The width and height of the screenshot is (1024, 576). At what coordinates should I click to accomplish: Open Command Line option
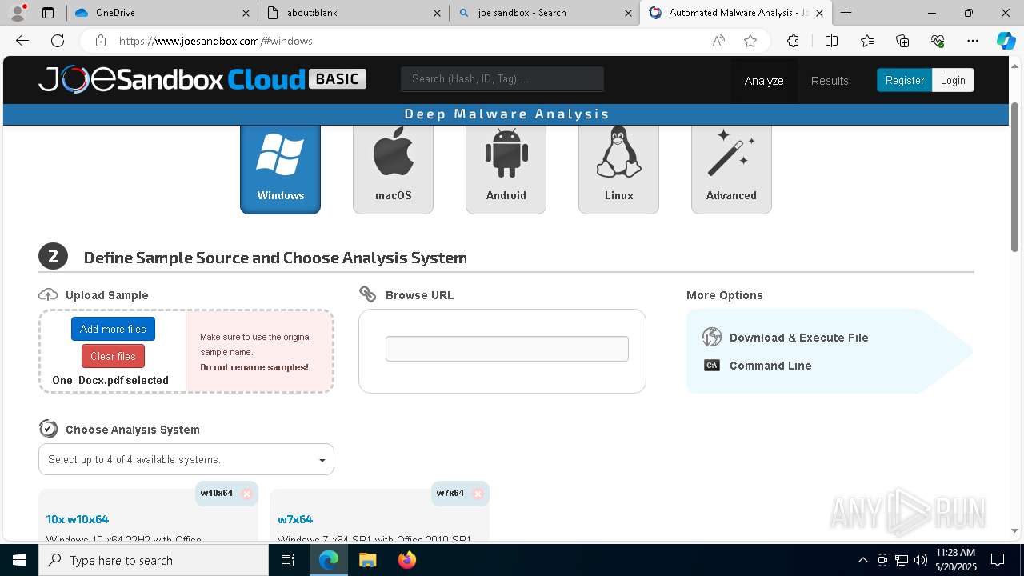coord(770,366)
